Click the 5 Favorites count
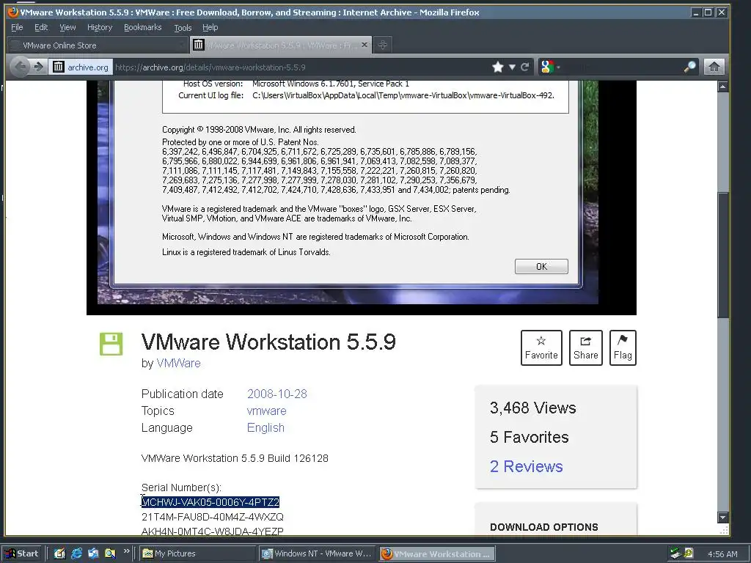Screen dimensions: 751x563 [530, 437]
